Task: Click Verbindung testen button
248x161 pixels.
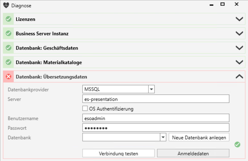Action: [119, 153]
